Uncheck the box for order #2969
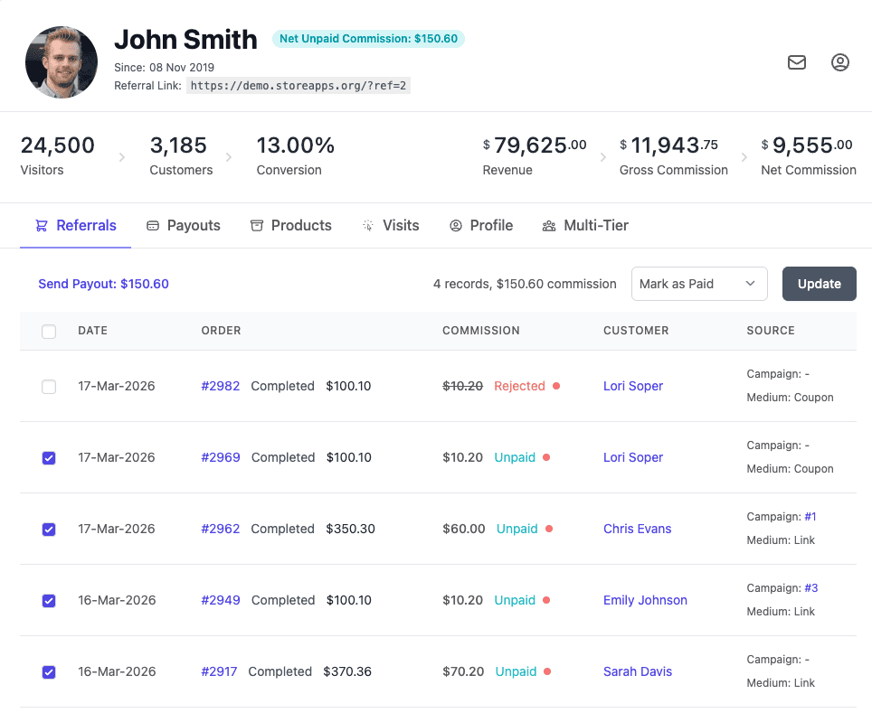 pos(49,458)
